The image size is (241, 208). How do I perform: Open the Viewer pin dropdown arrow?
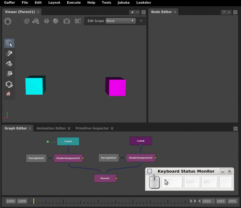(137, 12)
